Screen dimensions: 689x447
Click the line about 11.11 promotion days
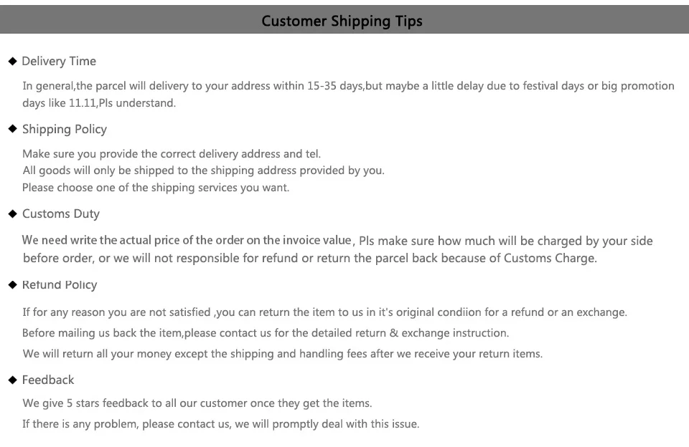pos(99,103)
